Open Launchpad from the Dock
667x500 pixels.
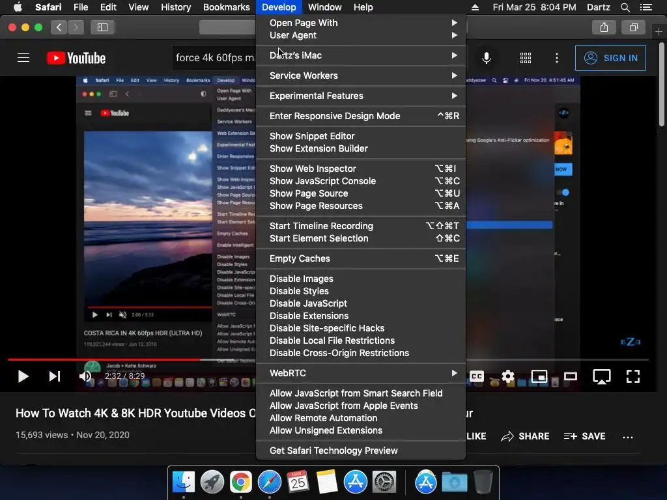pos(212,482)
